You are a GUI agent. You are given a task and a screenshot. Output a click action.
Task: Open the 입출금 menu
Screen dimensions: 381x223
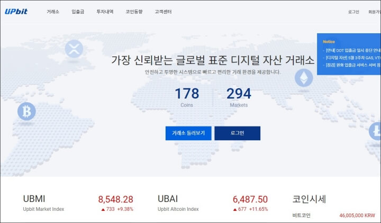[78, 12]
